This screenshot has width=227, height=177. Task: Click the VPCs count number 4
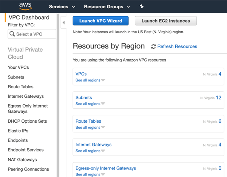[220, 74]
